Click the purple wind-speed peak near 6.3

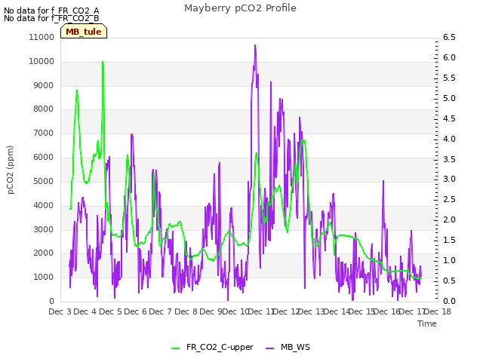coord(255,45)
